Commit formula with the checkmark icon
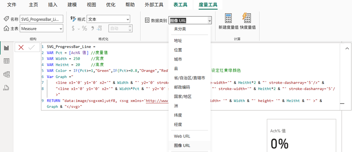The width and height of the screenshot is (352, 152). (x=32, y=47)
